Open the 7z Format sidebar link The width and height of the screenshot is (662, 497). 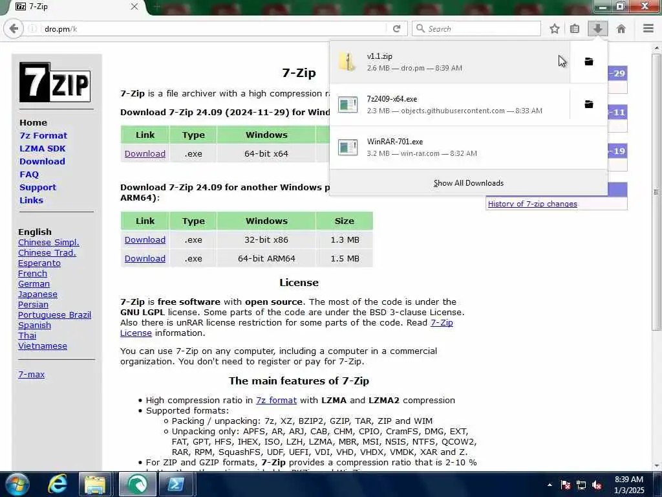pos(43,136)
